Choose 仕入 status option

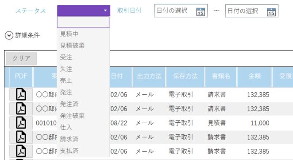[x=83, y=128]
